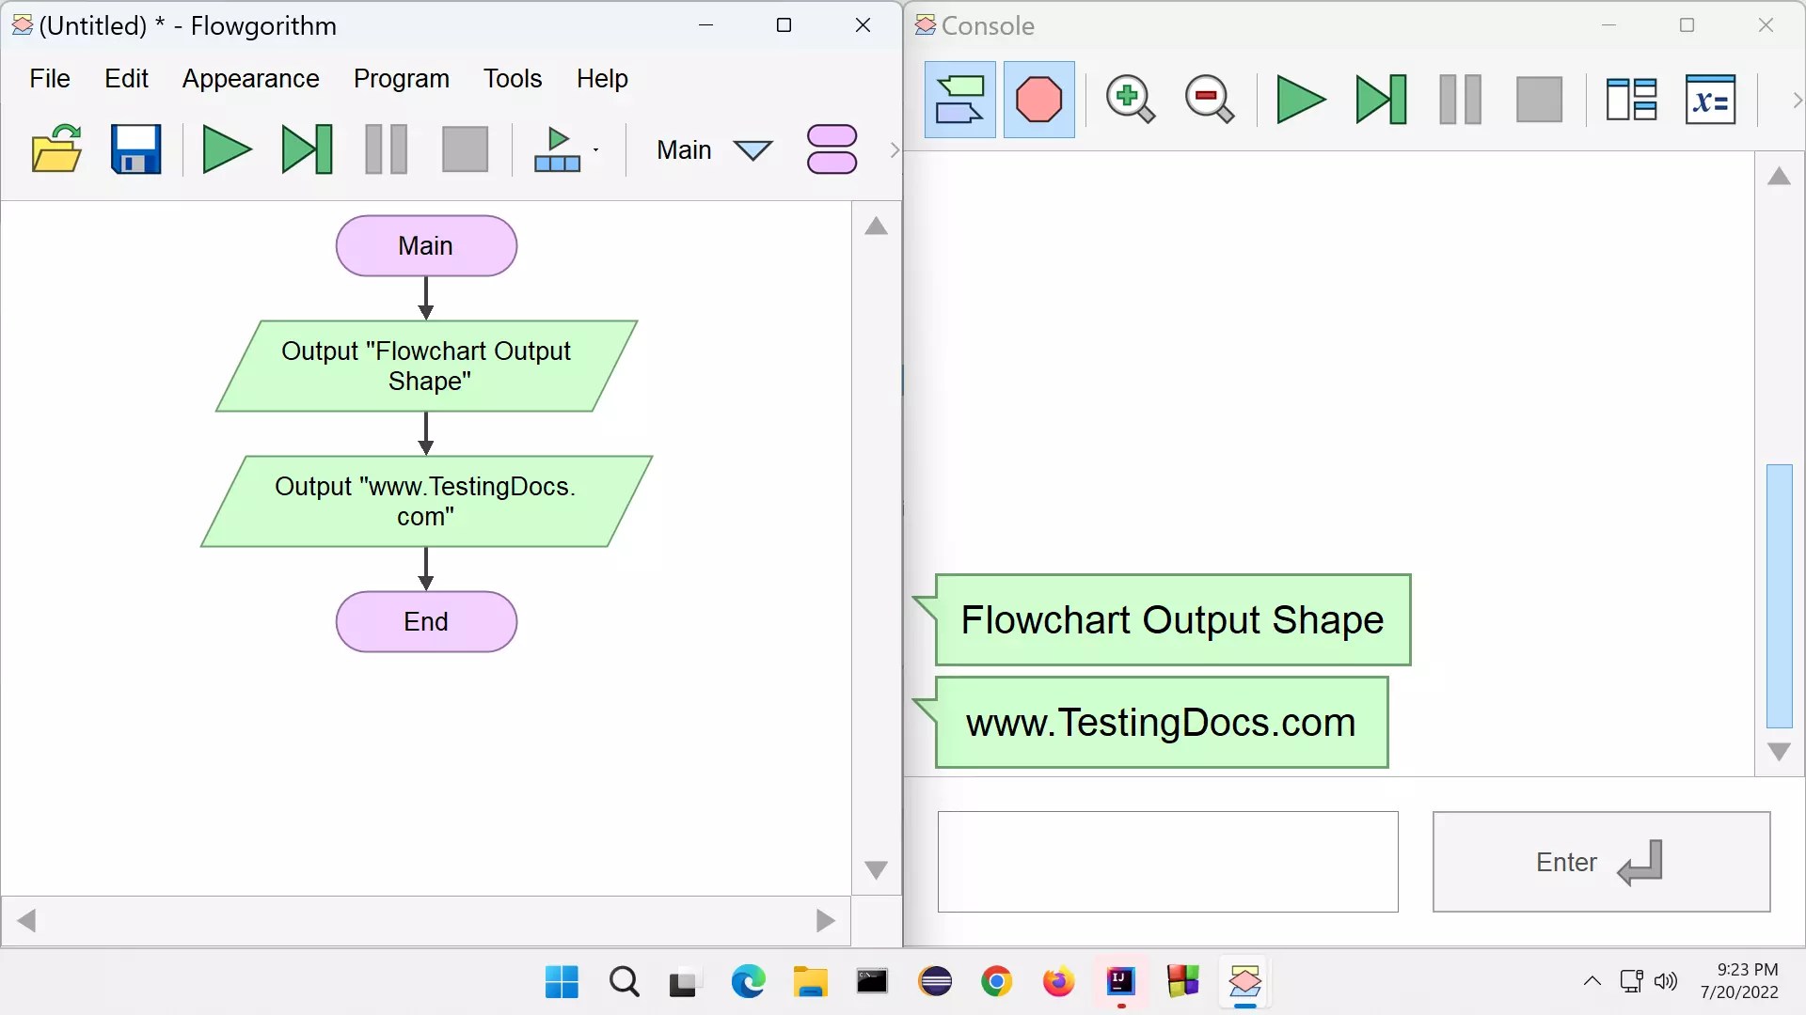Toggle console chat bubbles view

pos(960,100)
